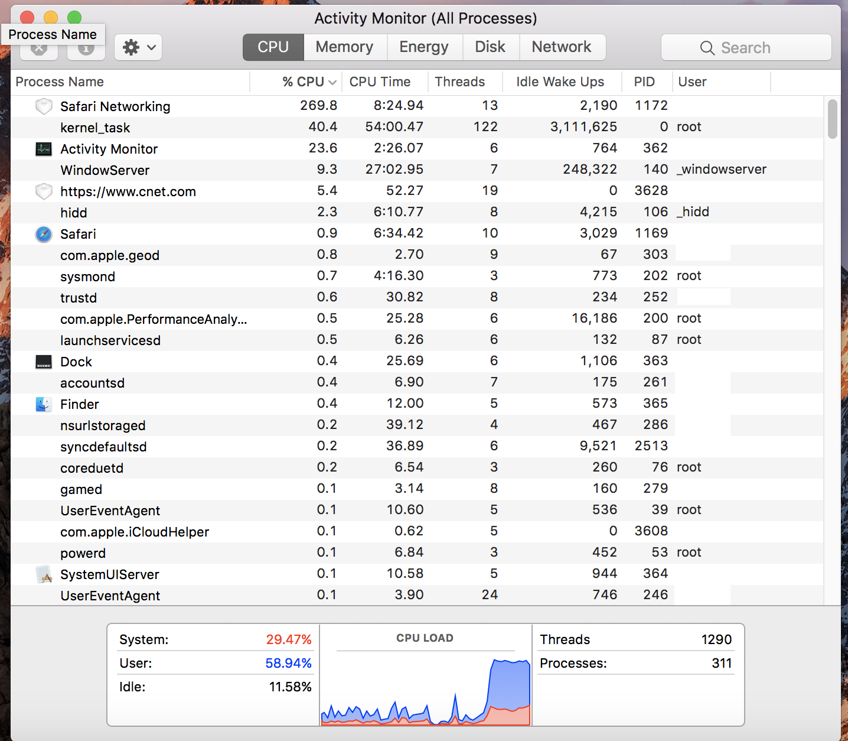Click the _windowserver user cell

point(722,170)
